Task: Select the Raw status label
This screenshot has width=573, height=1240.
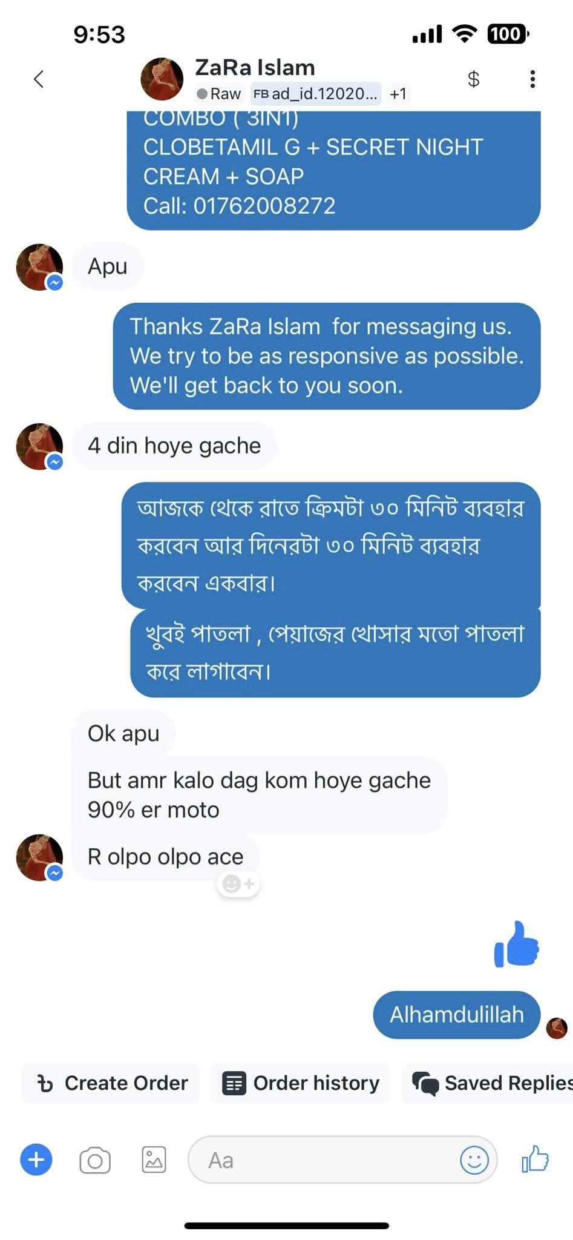Action: (219, 94)
